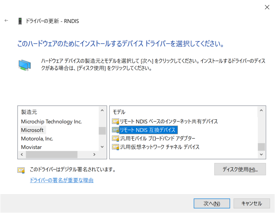Click the icon of 汎用仮想ネットワーク チャネル デバイス
The width and height of the screenshot is (275, 213).
[115, 147]
